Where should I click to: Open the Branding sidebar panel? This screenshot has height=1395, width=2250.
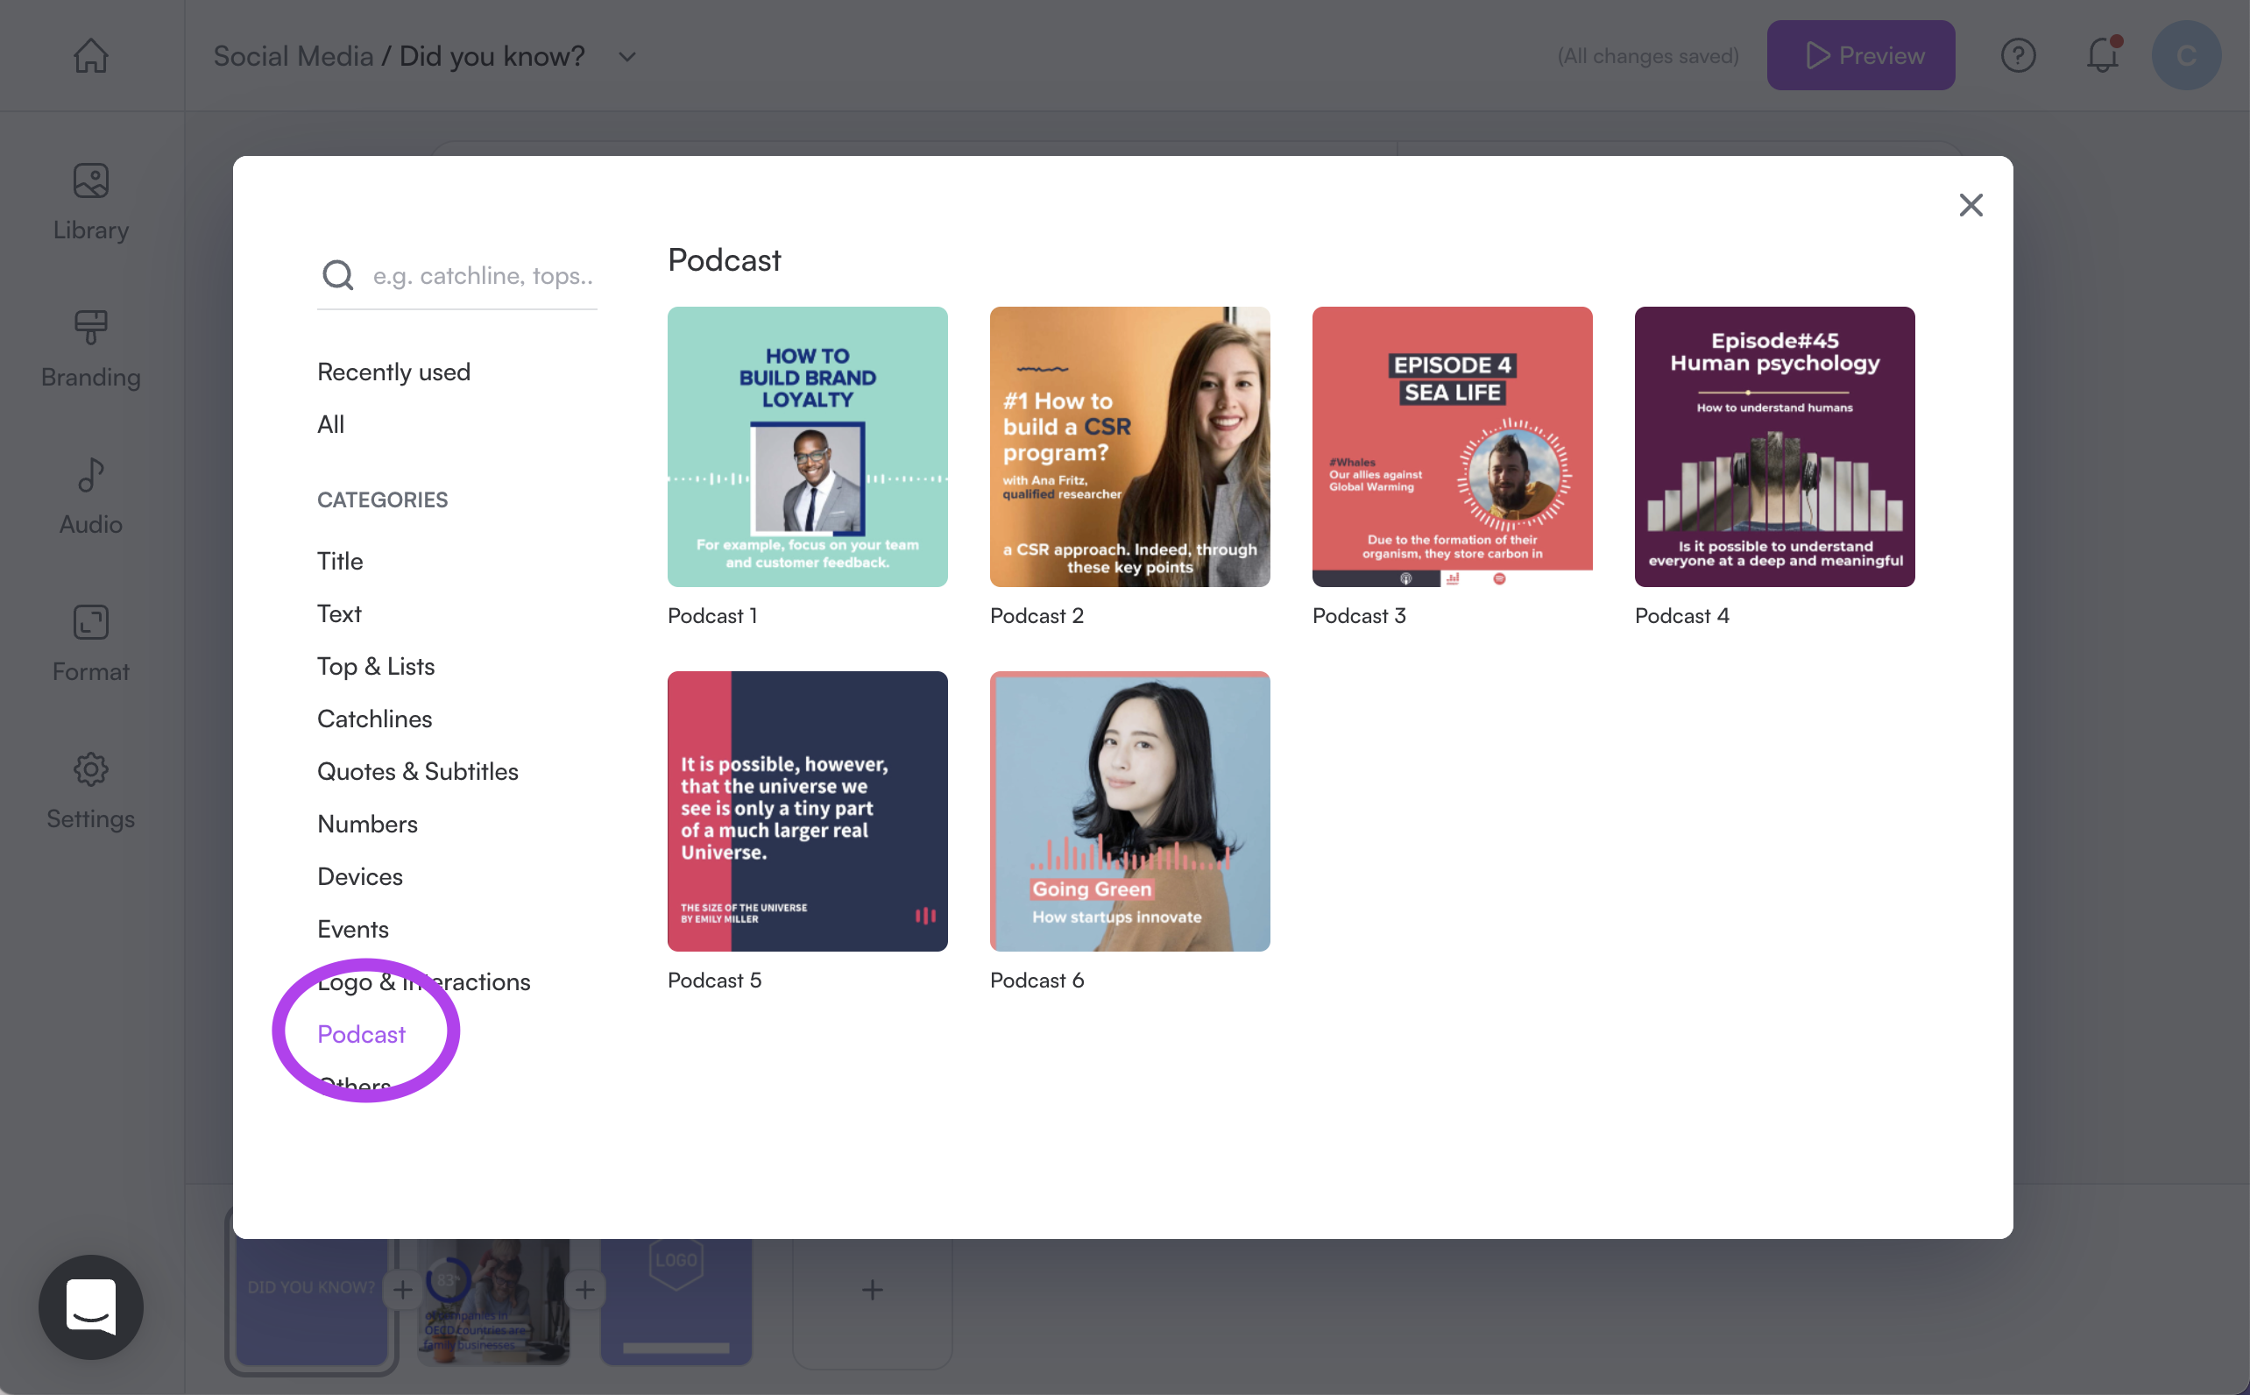coord(90,350)
